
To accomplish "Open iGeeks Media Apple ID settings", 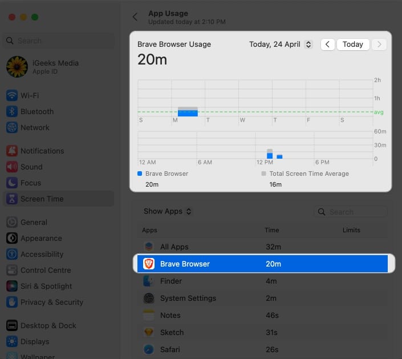I will [59, 67].
